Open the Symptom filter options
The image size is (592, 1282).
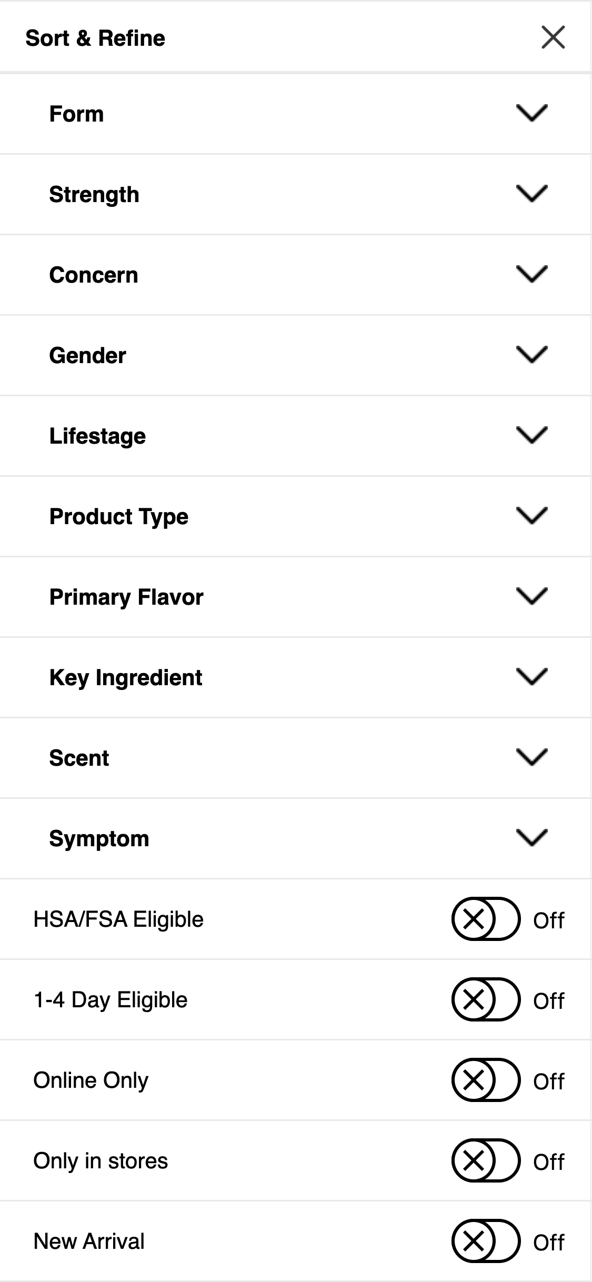pyautogui.click(x=533, y=839)
